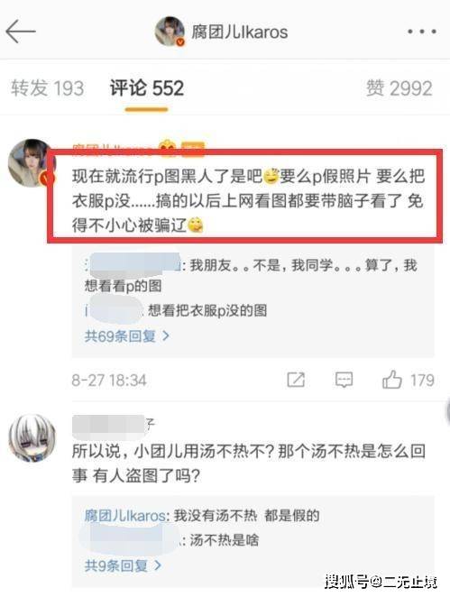Image resolution: width=450 pixels, height=597 pixels.
Task: Tap the chevron beside 共69条回复
Action: click(x=166, y=335)
